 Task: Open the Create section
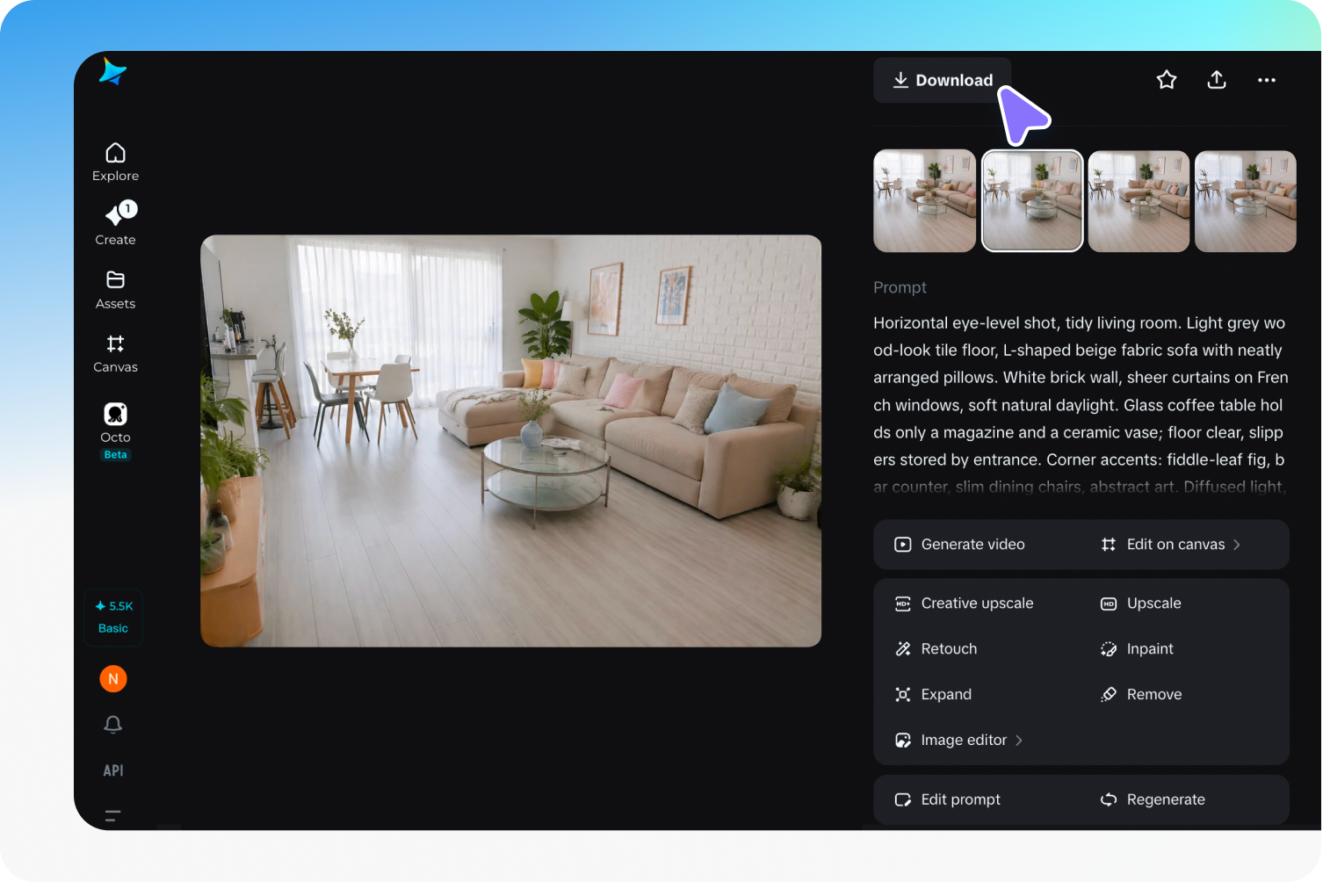click(x=115, y=224)
